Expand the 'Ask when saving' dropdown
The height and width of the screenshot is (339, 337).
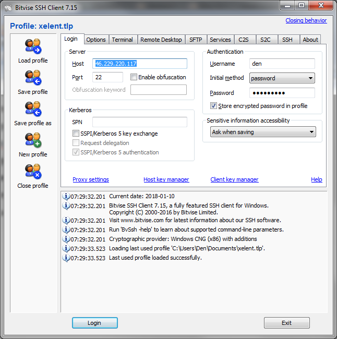click(263, 132)
